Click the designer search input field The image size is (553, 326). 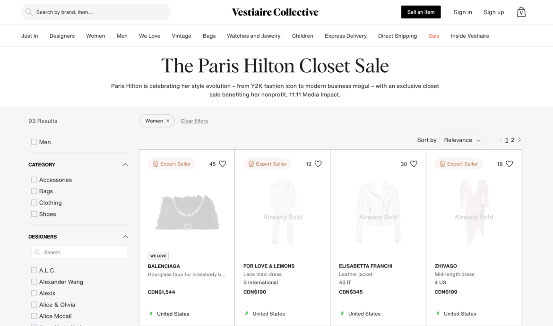pos(79,252)
